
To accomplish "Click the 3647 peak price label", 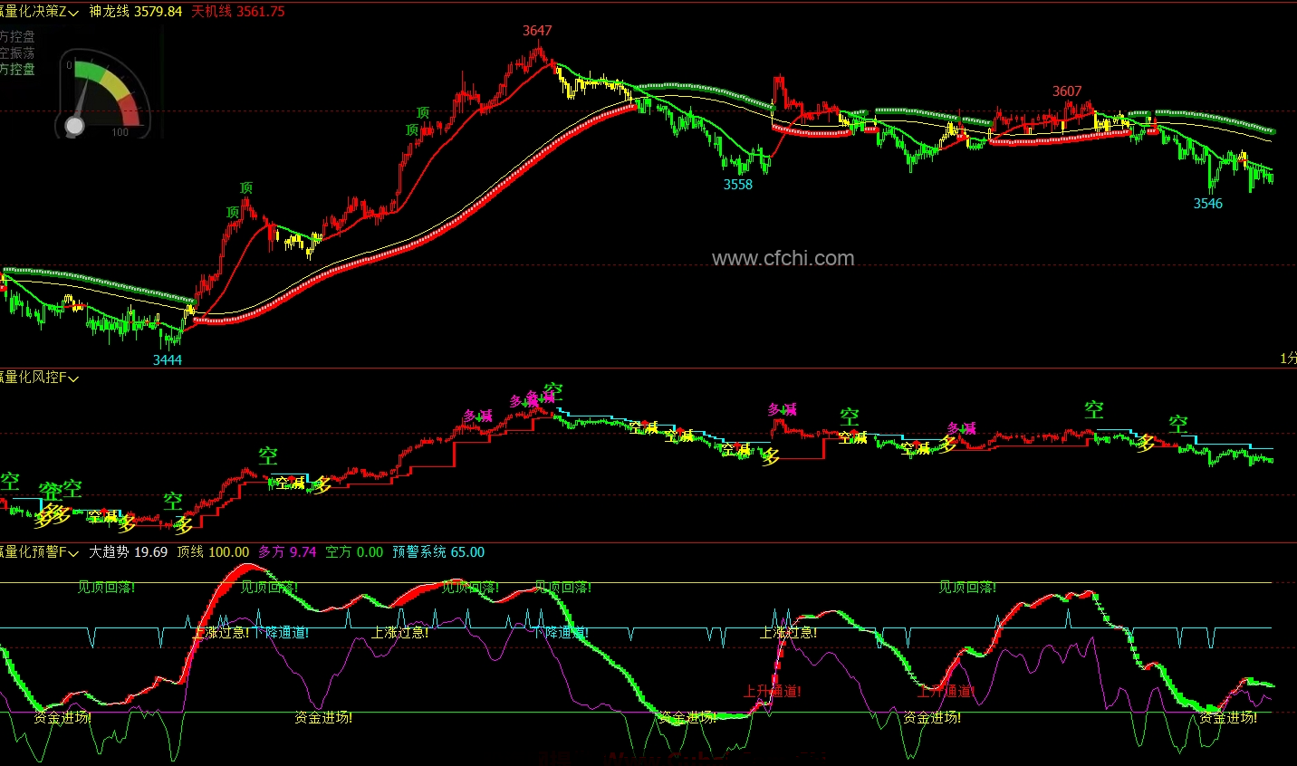I will pyautogui.click(x=537, y=31).
